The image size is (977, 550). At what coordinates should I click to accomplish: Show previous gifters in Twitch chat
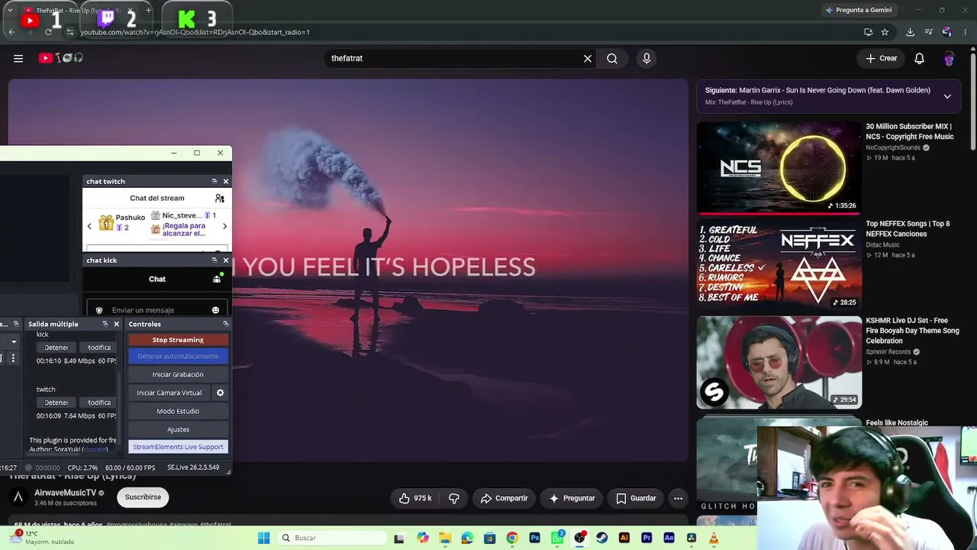pyautogui.click(x=89, y=226)
